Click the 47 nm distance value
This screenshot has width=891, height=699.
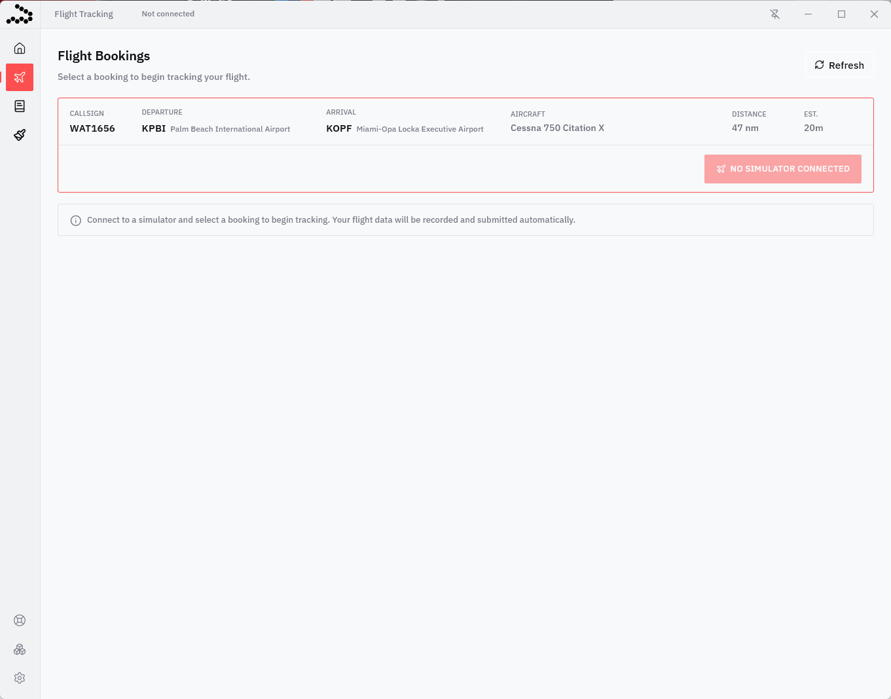pyautogui.click(x=745, y=128)
